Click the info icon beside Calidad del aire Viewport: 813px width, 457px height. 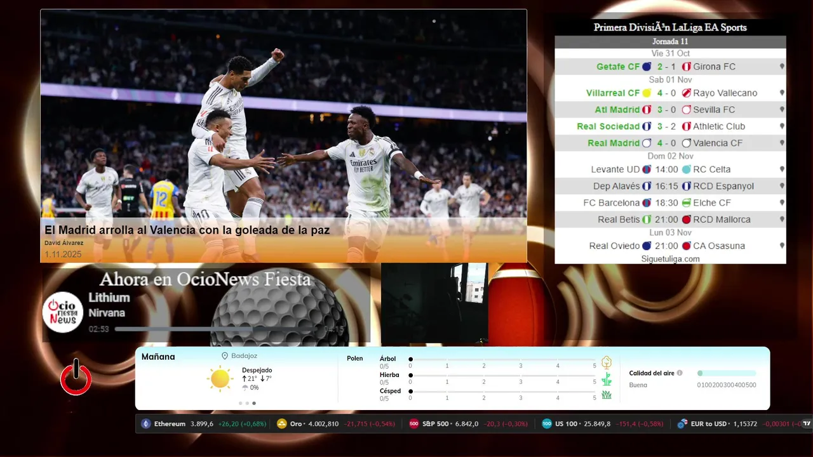click(x=680, y=373)
